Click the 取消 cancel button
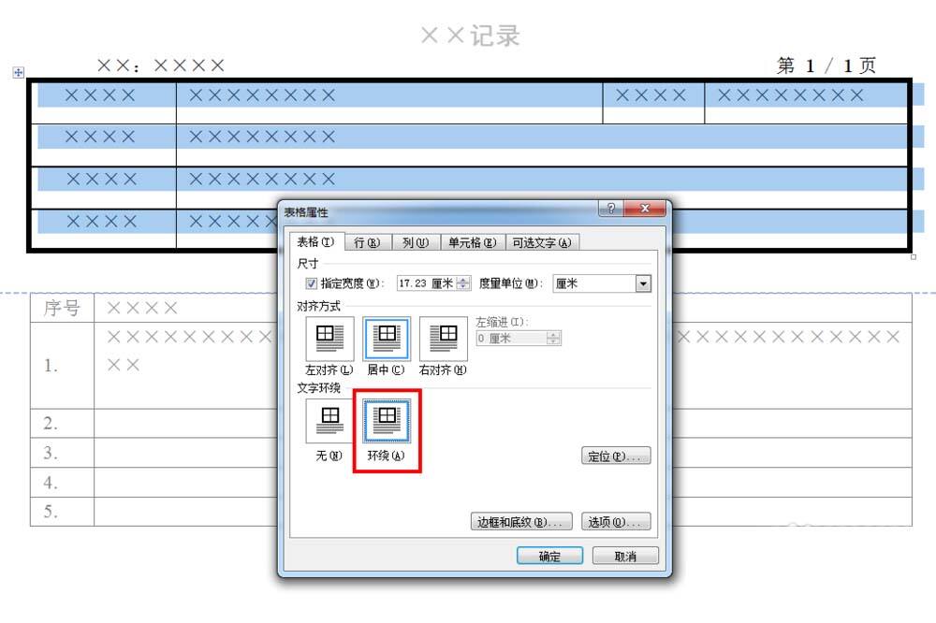 tap(624, 555)
